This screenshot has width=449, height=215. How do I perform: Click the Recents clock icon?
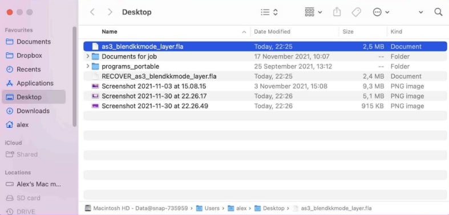pos(10,69)
